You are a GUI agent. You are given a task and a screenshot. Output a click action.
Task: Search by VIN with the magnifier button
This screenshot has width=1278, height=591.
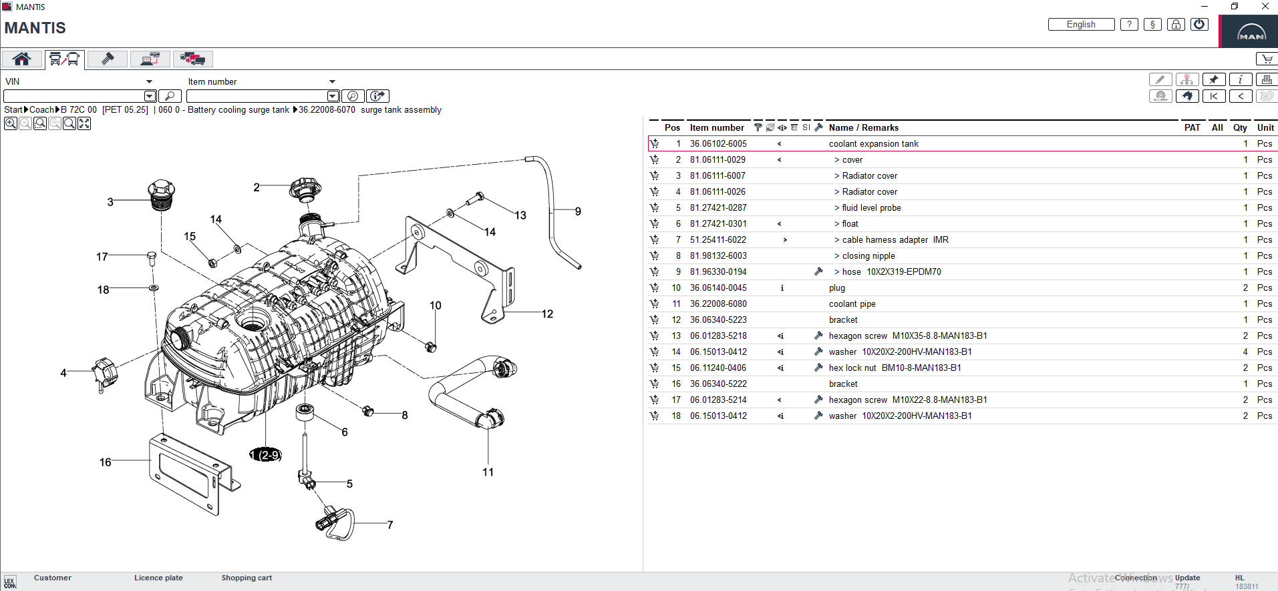(x=170, y=96)
